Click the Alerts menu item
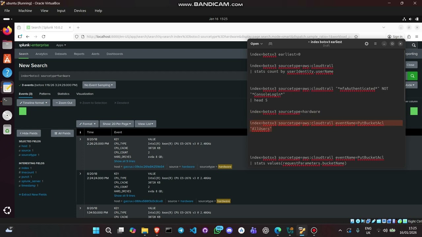Viewport: 422px width, 237px height. (95, 54)
